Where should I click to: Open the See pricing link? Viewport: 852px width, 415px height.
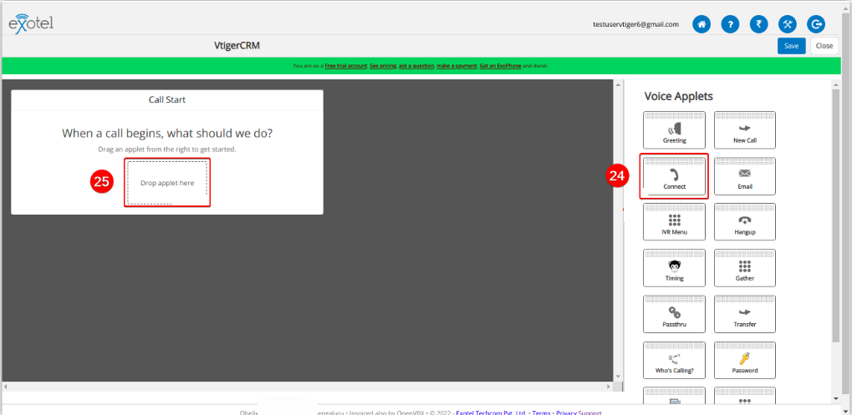point(383,66)
